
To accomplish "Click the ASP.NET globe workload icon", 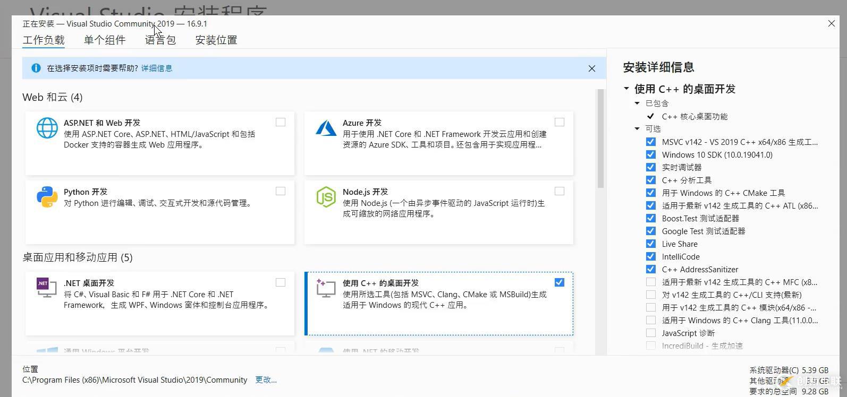I will (47, 128).
